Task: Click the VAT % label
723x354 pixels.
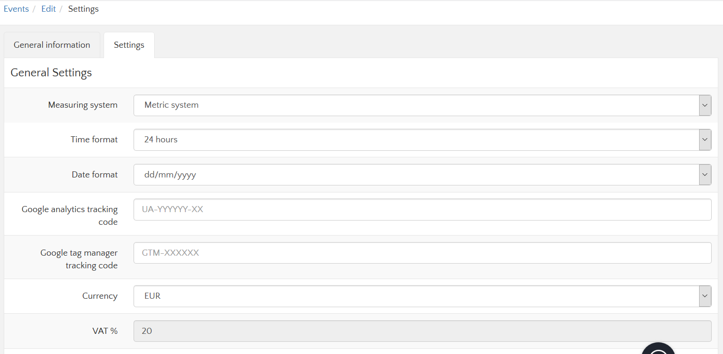Action: tap(105, 331)
